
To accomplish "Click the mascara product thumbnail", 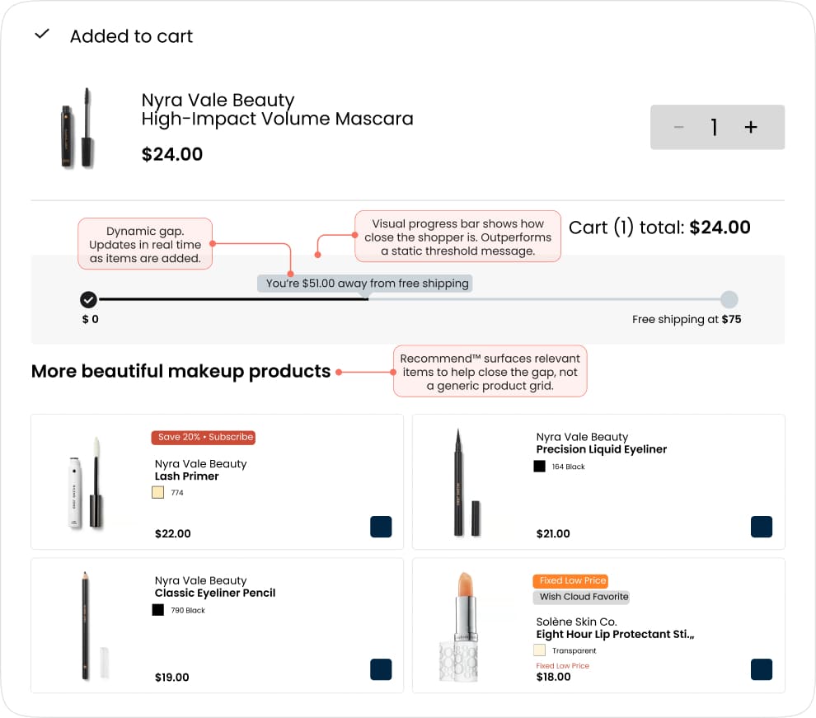I will [x=77, y=128].
